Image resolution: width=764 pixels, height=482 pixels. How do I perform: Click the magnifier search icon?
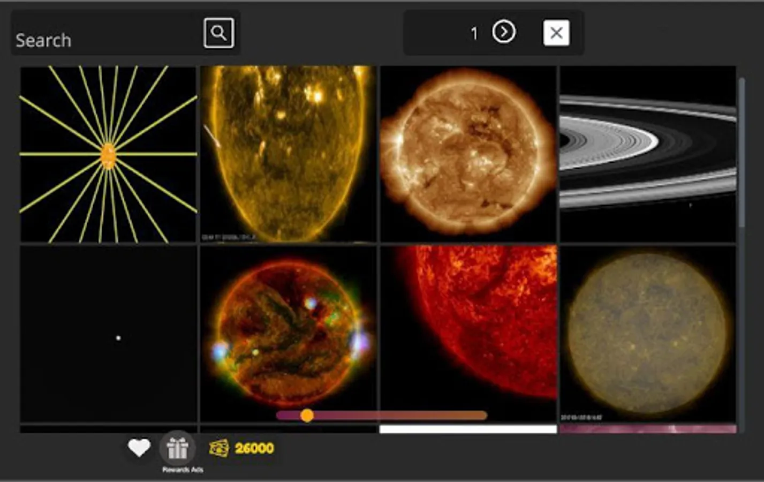pos(218,33)
